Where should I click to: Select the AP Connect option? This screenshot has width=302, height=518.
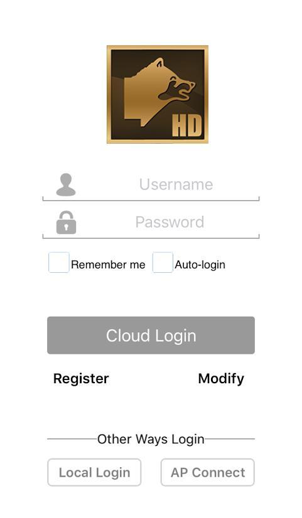pyautogui.click(x=208, y=472)
